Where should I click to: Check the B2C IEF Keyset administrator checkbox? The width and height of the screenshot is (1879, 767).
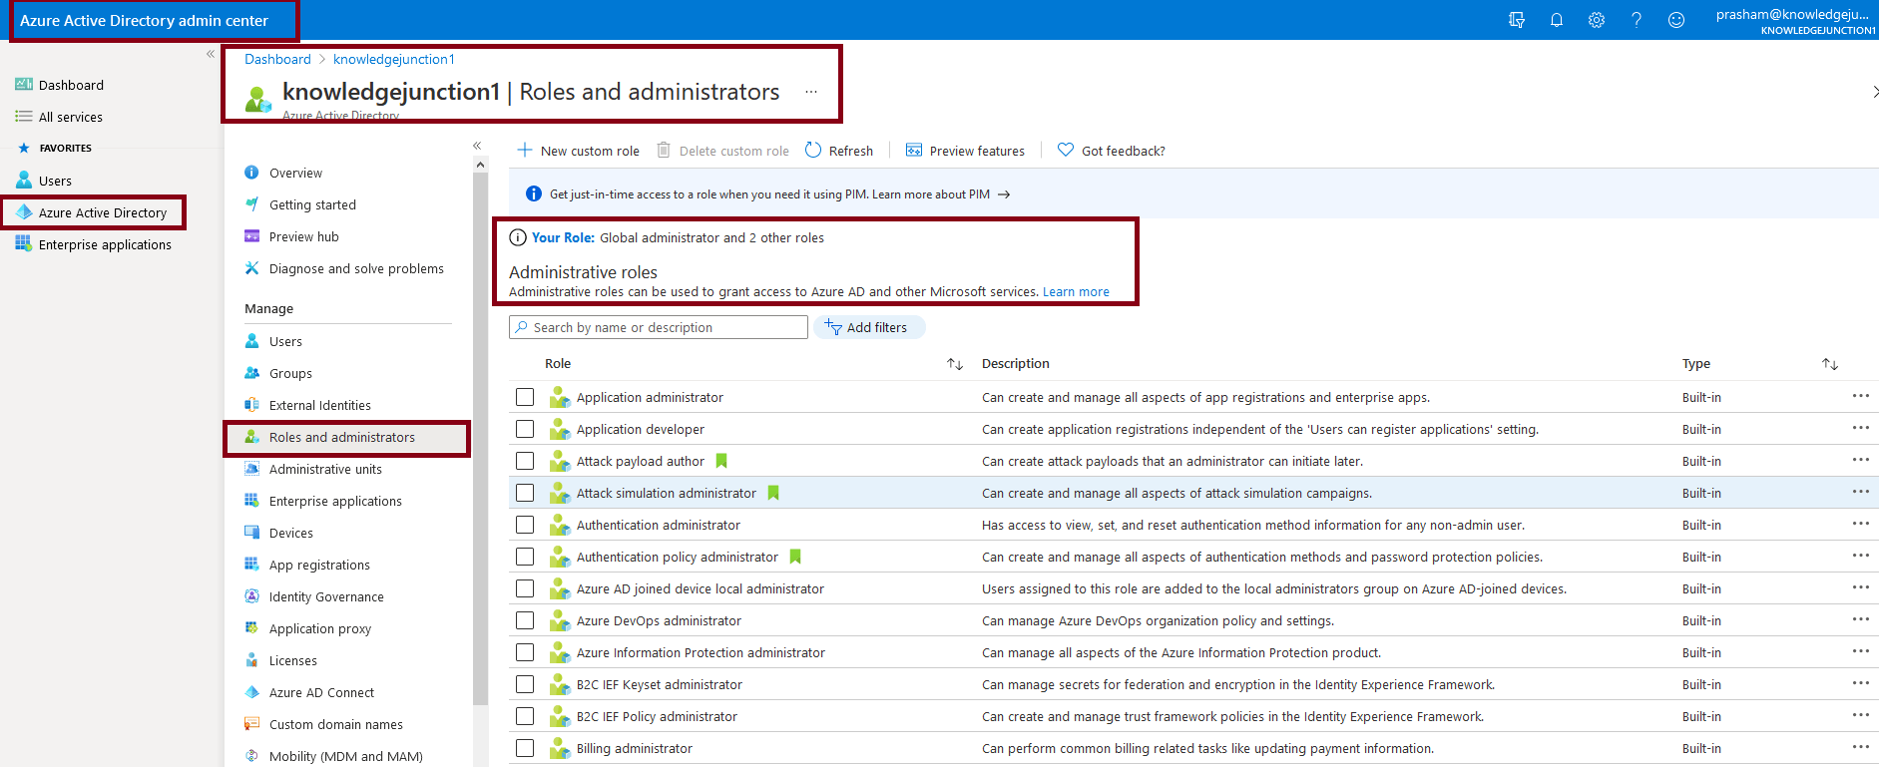point(525,684)
